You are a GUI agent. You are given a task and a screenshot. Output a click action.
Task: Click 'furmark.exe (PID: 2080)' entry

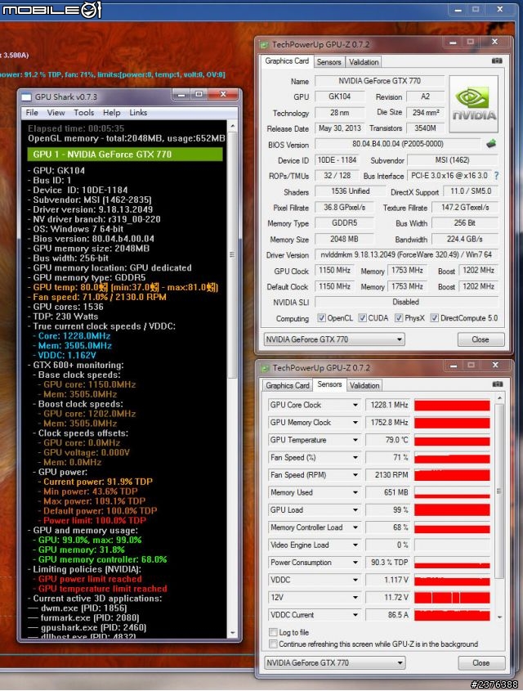[x=90, y=618]
